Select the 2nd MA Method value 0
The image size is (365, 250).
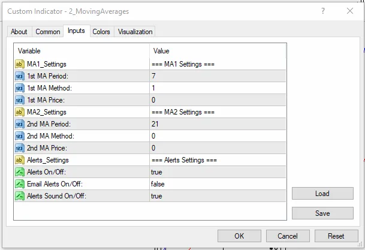pos(218,136)
